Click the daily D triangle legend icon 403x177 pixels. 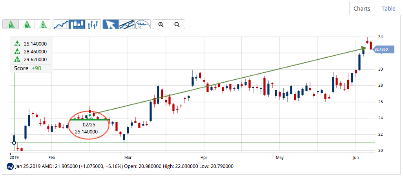17,59
